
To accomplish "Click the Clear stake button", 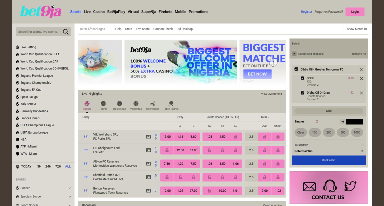I will (301, 132).
